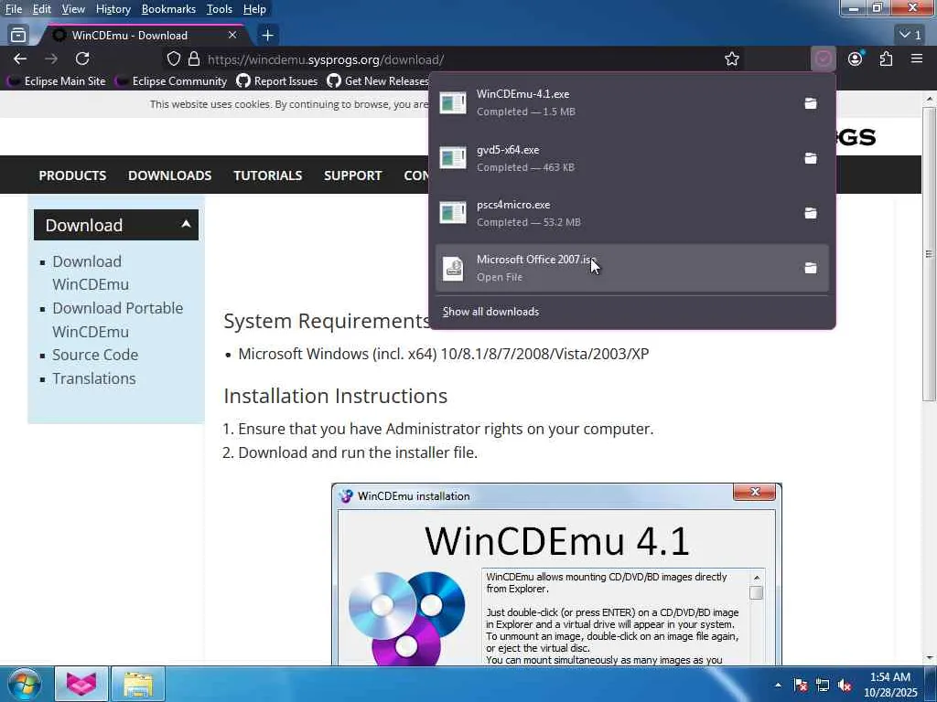Open the Action Center flag icon

[800, 686]
